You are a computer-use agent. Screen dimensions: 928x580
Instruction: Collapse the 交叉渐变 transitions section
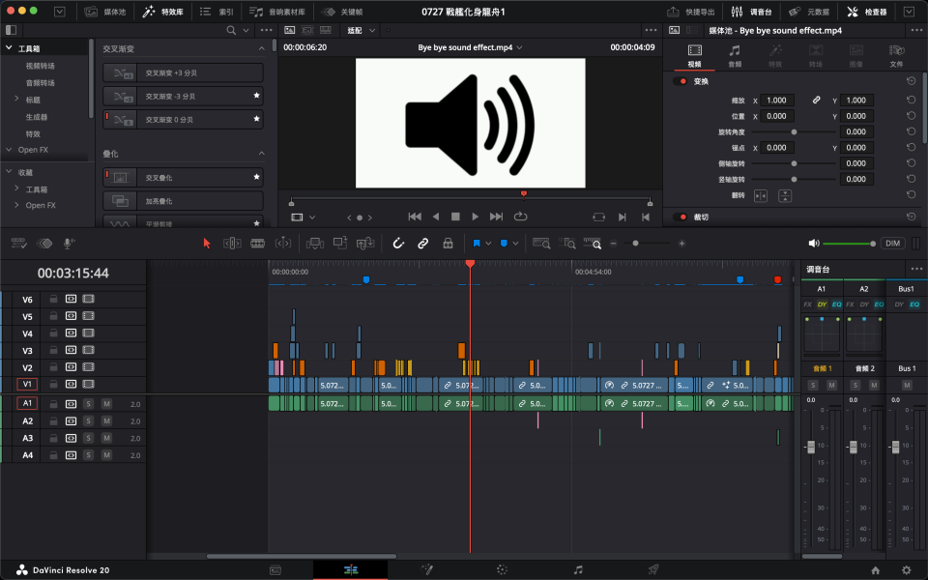261,48
